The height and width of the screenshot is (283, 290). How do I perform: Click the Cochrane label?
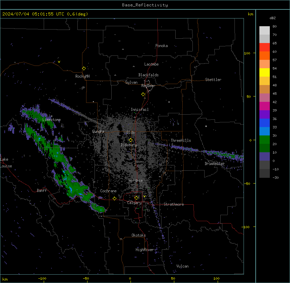tap(108, 191)
